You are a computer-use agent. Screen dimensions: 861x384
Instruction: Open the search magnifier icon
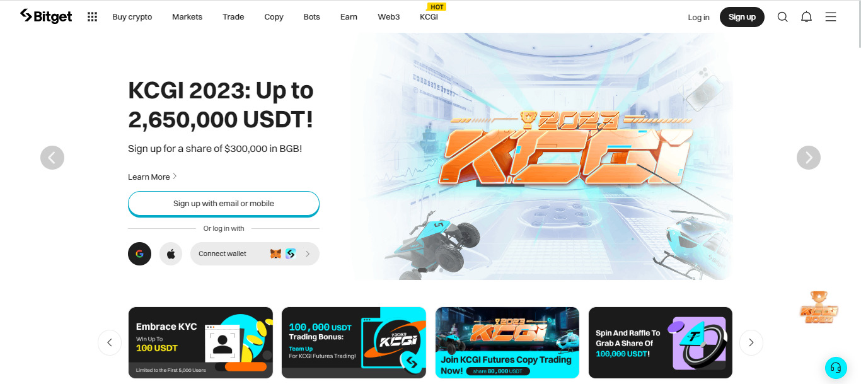(x=783, y=17)
